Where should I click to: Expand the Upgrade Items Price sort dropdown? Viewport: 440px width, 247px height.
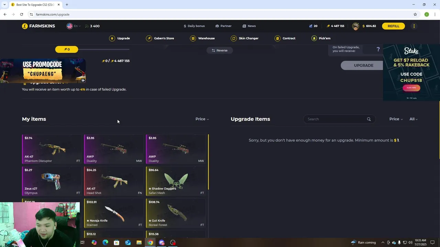click(396, 119)
